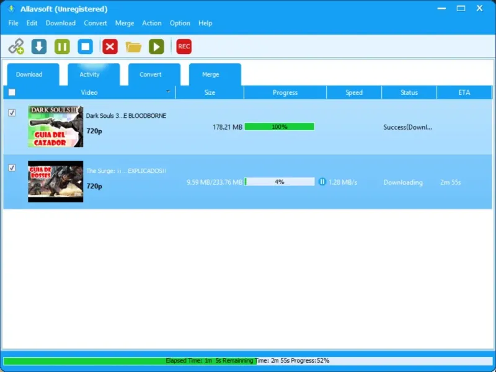Sort by the ETA column header

click(x=464, y=92)
